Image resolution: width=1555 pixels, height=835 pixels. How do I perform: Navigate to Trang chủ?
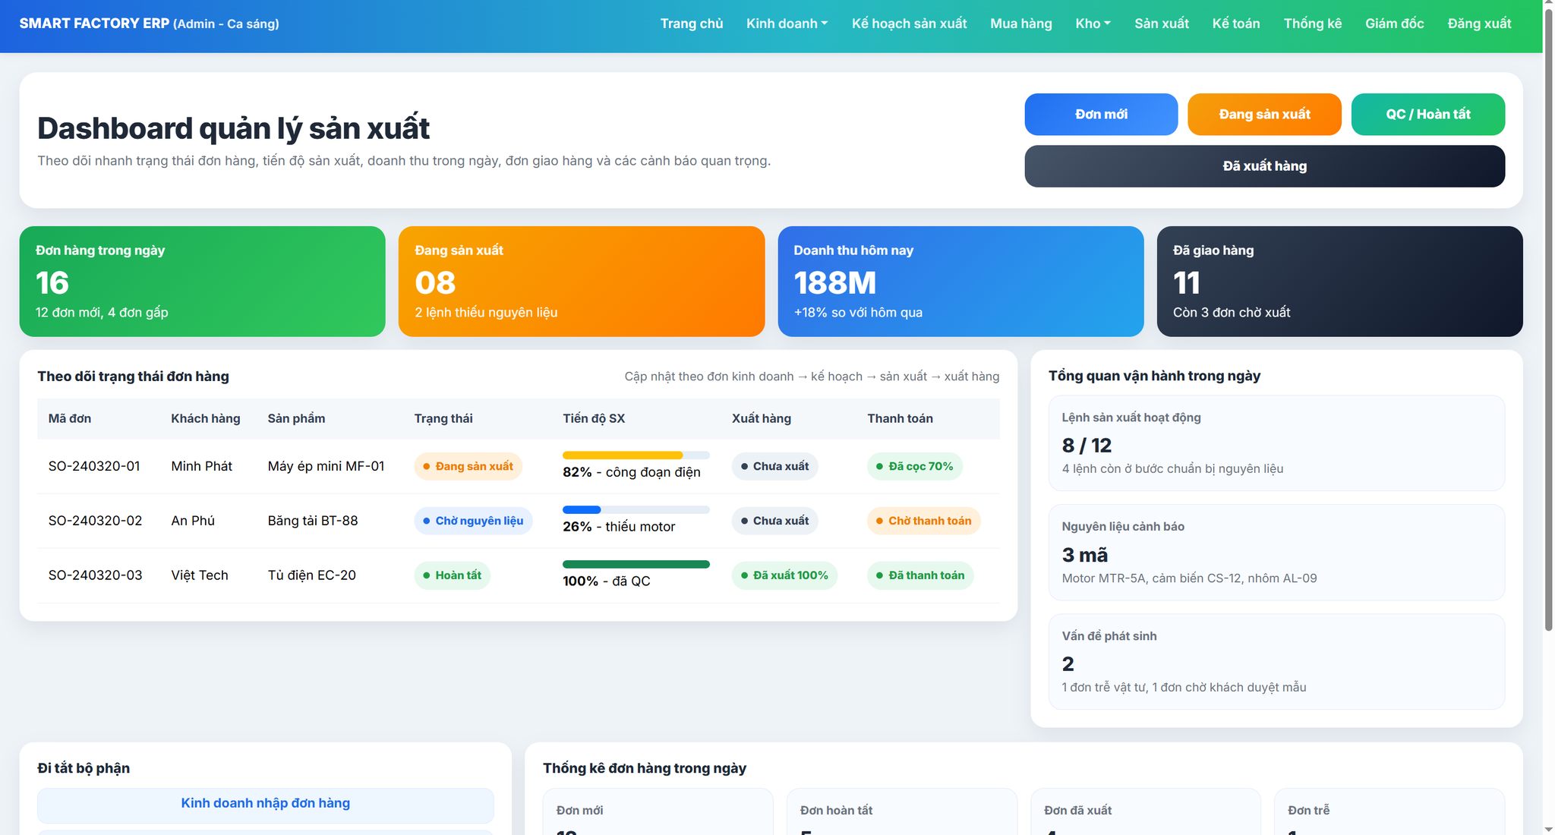(691, 24)
